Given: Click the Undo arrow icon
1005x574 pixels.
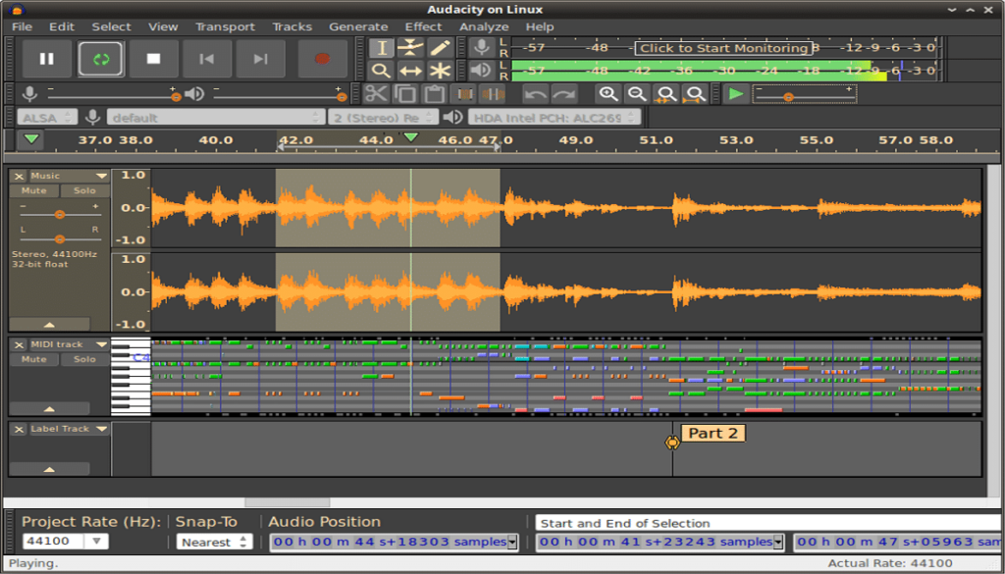Looking at the screenshot, I should point(535,94).
